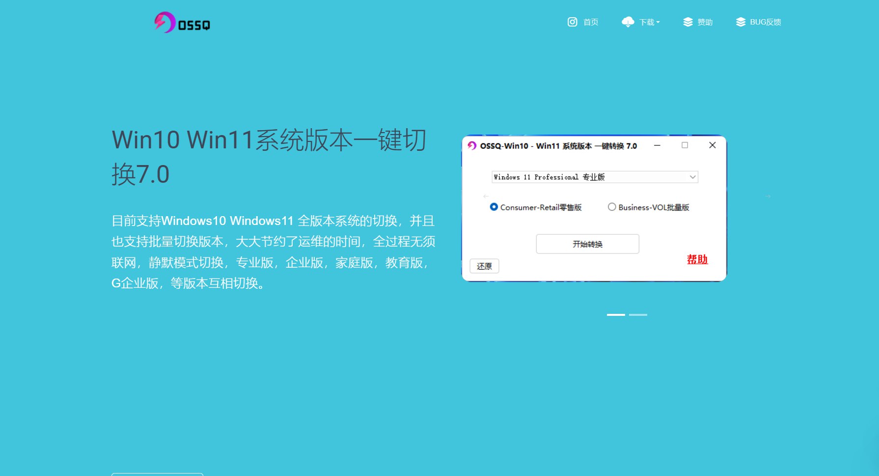The height and width of the screenshot is (476, 879).
Task: Select the second carousel indicator
Action: 638,315
